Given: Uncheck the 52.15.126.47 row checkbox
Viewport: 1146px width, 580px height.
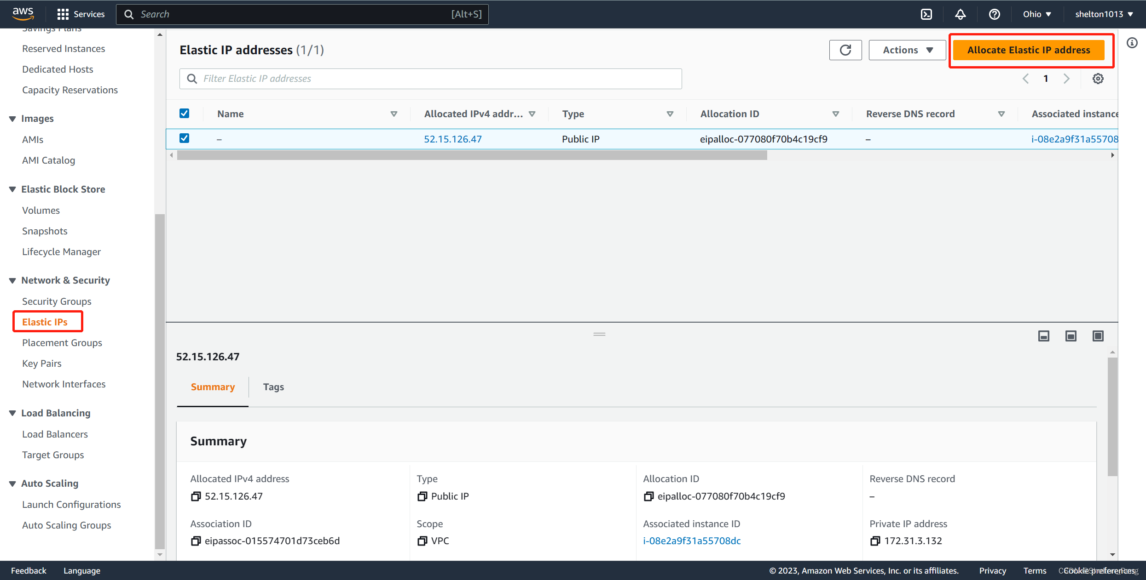Looking at the screenshot, I should (184, 138).
